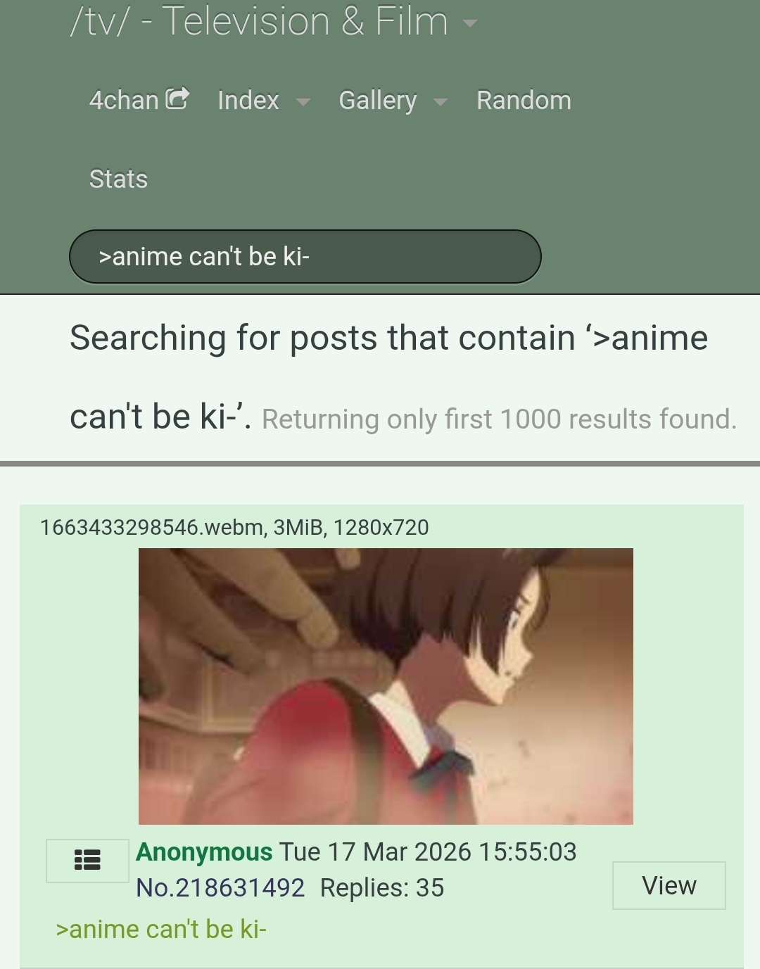Click the Replies: 35 counter
This screenshot has height=969, width=760.
click(382, 887)
